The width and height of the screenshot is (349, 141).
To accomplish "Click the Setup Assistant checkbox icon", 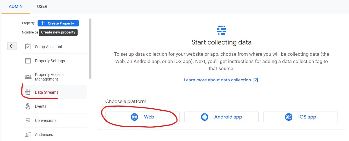I will click(x=28, y=47).
